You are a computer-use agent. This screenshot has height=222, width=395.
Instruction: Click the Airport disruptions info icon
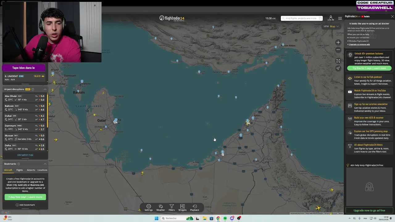point(33,89)
